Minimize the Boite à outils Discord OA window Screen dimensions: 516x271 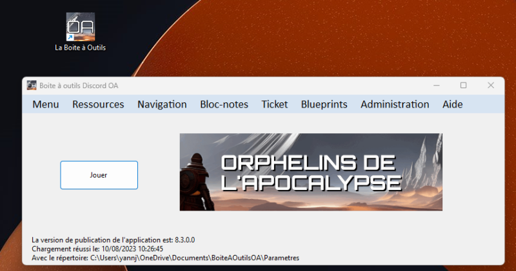tap(437, 86)
